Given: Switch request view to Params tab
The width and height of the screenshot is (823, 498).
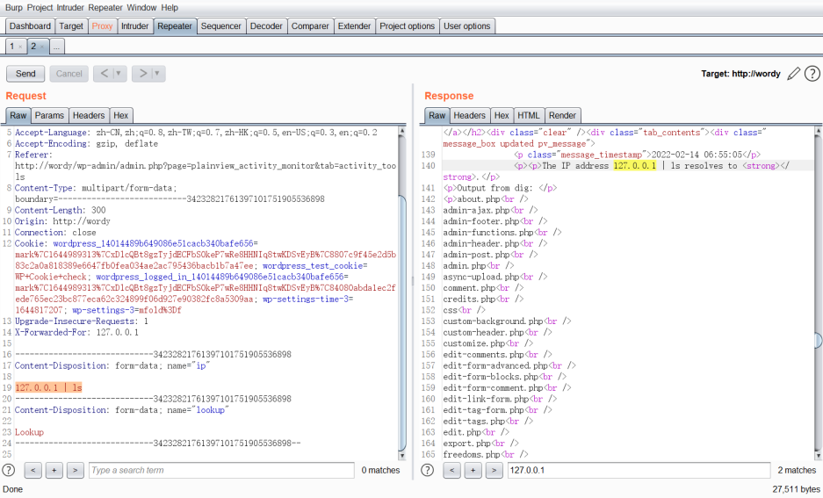Looking at the screenshot, I should click(x=49, y=115).
